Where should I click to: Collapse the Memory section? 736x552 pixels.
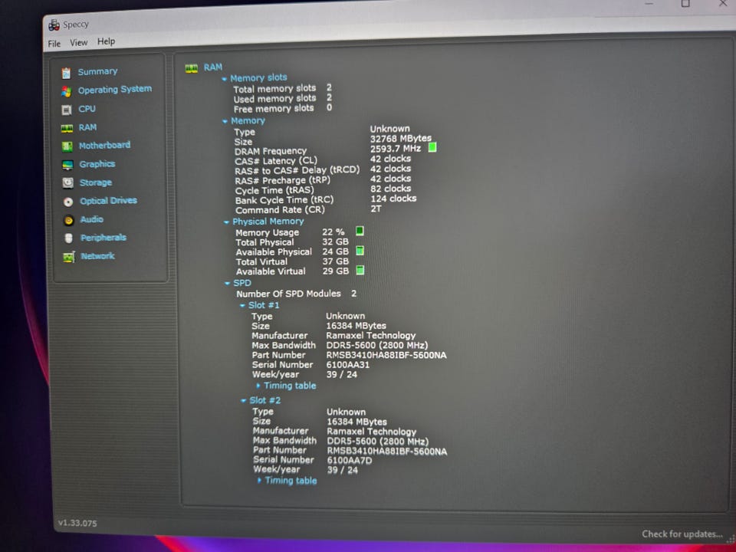coord(225,122)
